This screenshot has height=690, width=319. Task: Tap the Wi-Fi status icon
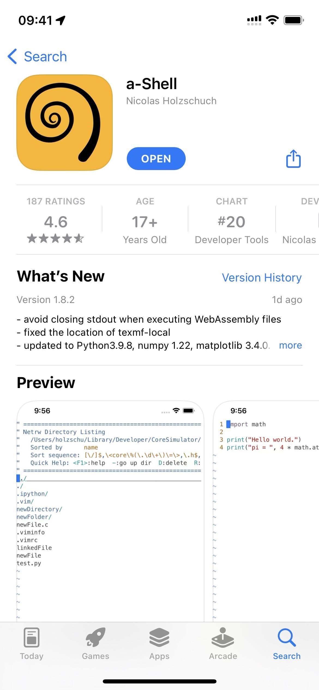[x=272, y=20]
